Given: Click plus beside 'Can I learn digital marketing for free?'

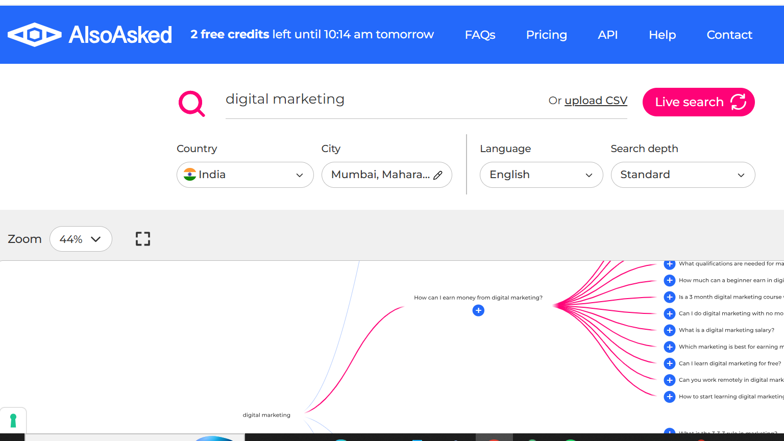Looking at the screenshot, I should click(x=669, y=363).
